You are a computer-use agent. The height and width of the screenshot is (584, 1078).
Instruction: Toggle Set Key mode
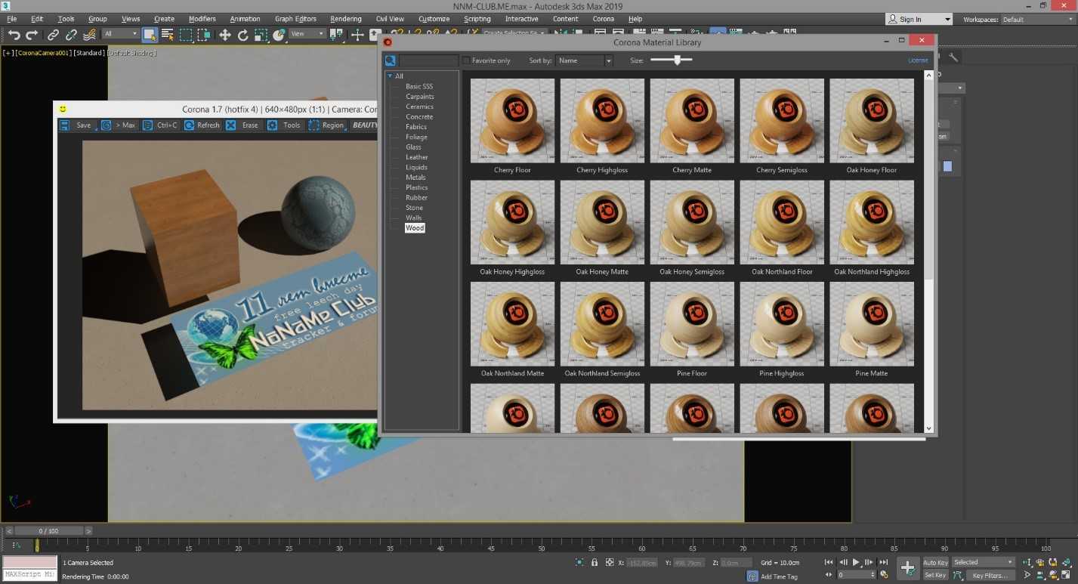click(x=935, y=576)
